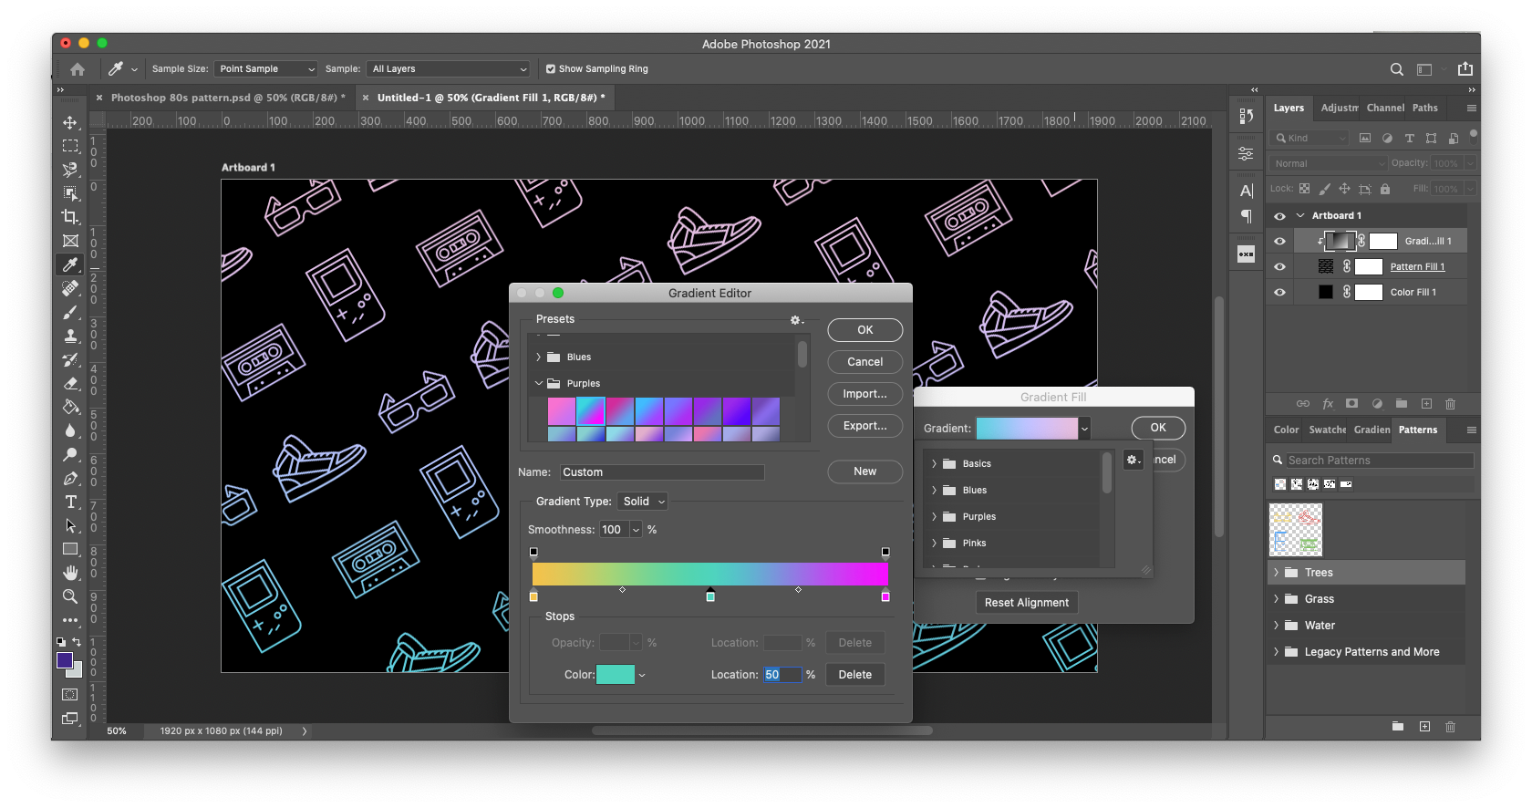Click the New gradient button
The height and width of the screenshot is (808, 1532).
[865, 471]
